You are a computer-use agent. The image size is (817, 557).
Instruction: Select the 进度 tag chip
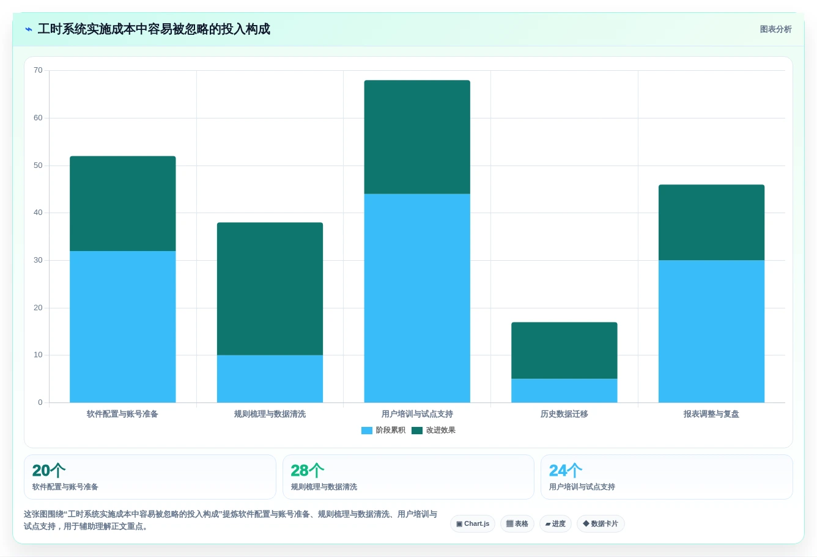(555, 524)
